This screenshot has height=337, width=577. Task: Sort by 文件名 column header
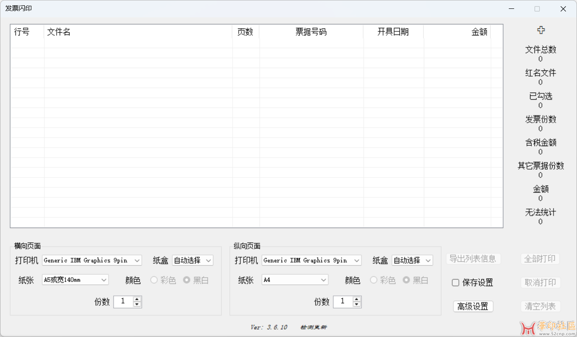click(x=138, y=32)
